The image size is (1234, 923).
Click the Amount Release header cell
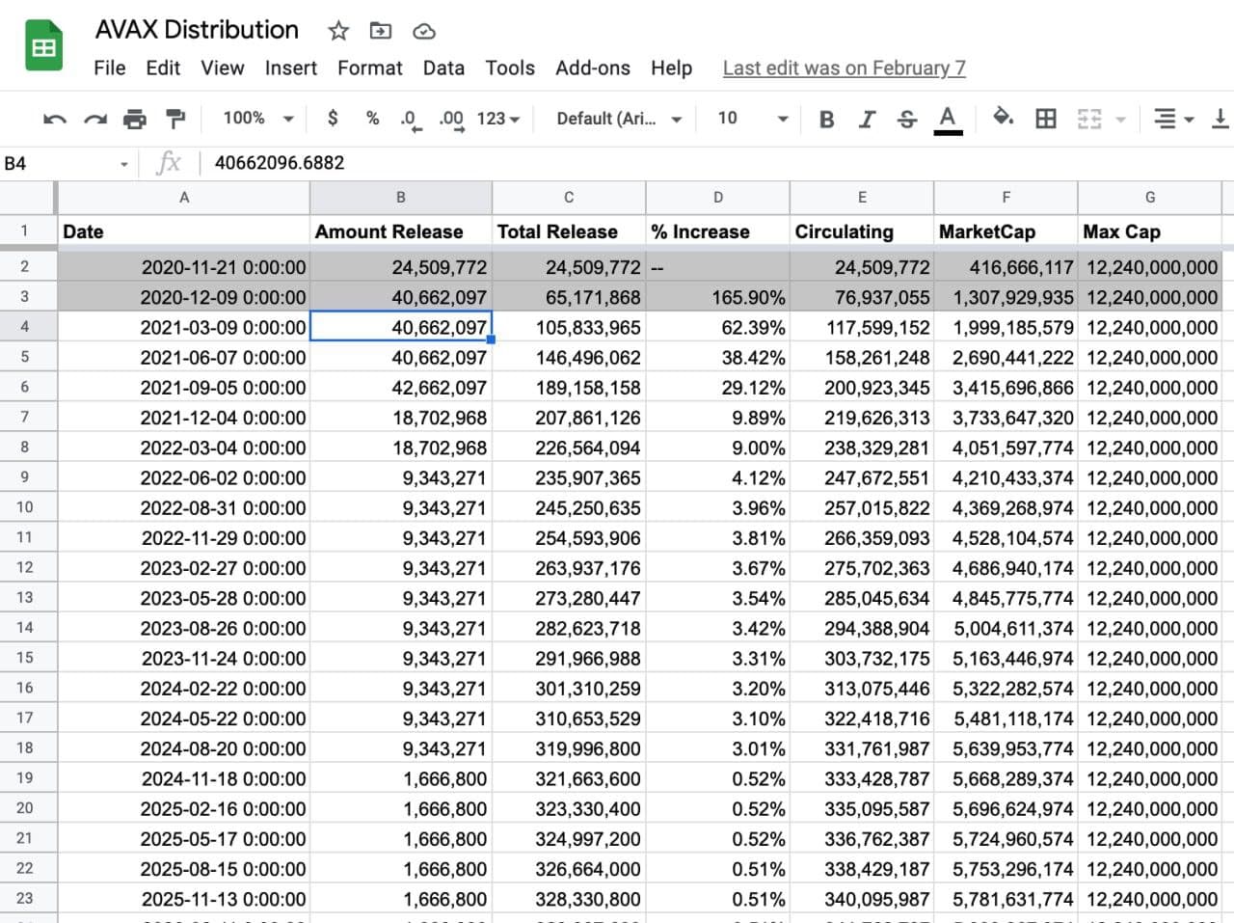401,231
